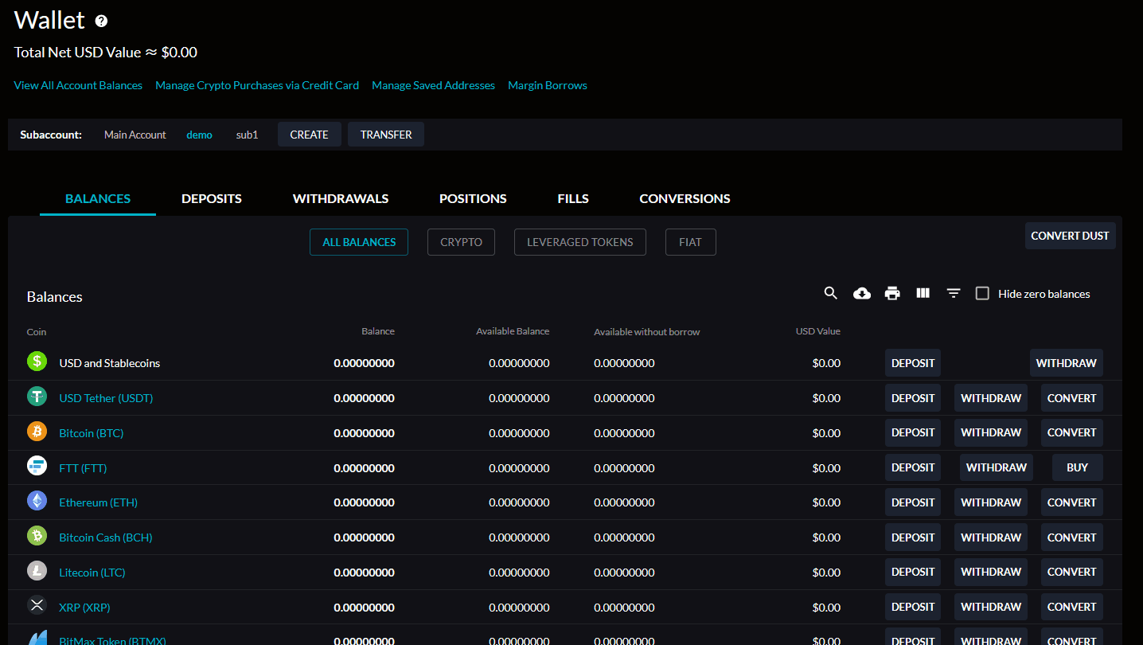Click the Wallet help question mark icon
Screen dimensions: 1143x645
[x=101, y=21]
